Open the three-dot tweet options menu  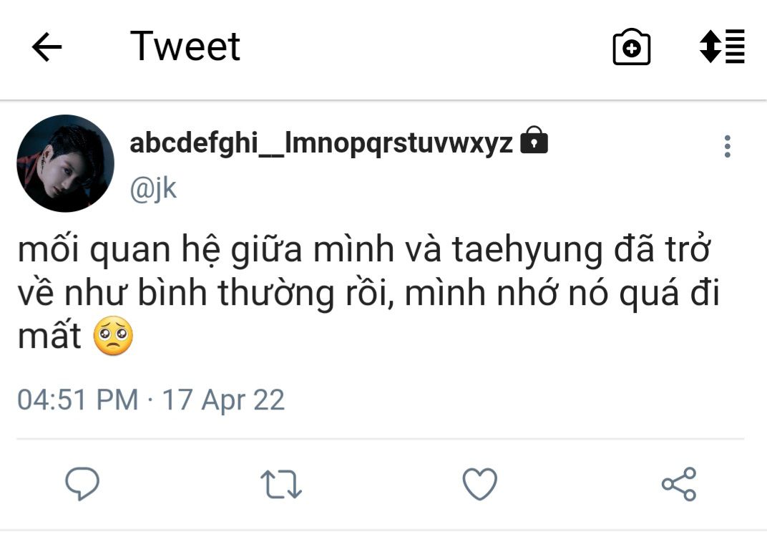pyautogui.click(x=727, y=146)
